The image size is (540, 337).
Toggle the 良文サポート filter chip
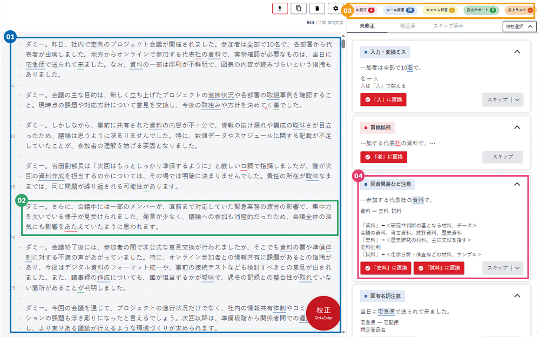(x=482, y=10)
